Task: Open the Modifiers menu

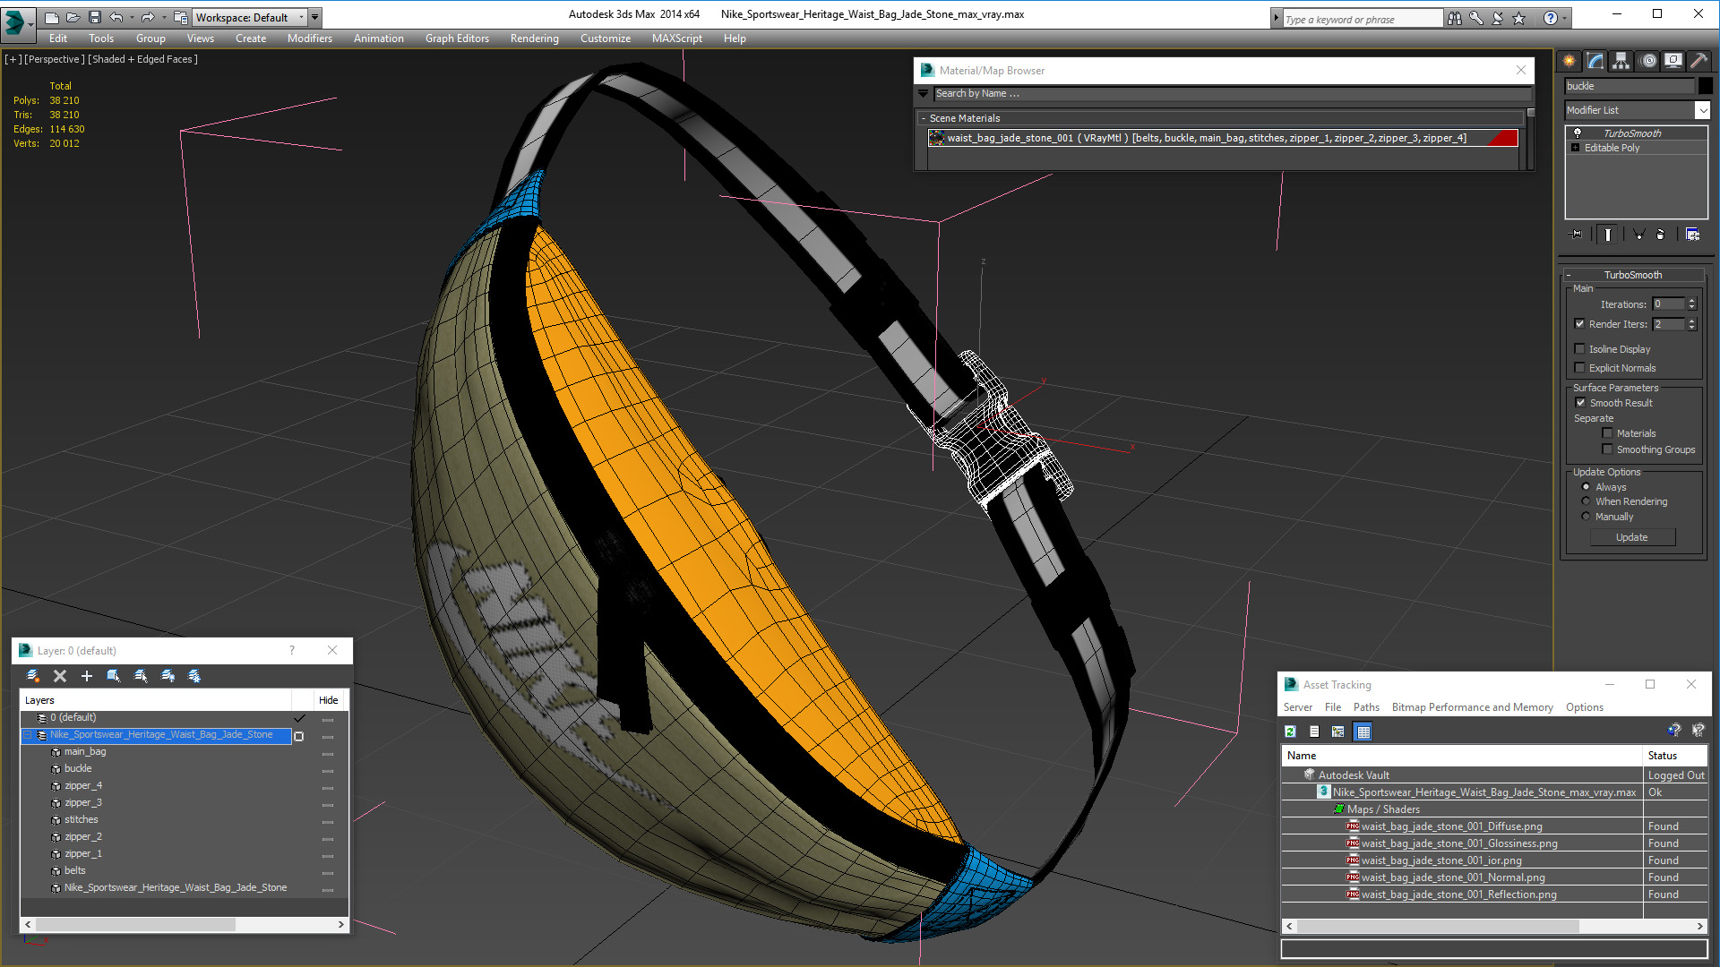Action: tap(310, 39)
